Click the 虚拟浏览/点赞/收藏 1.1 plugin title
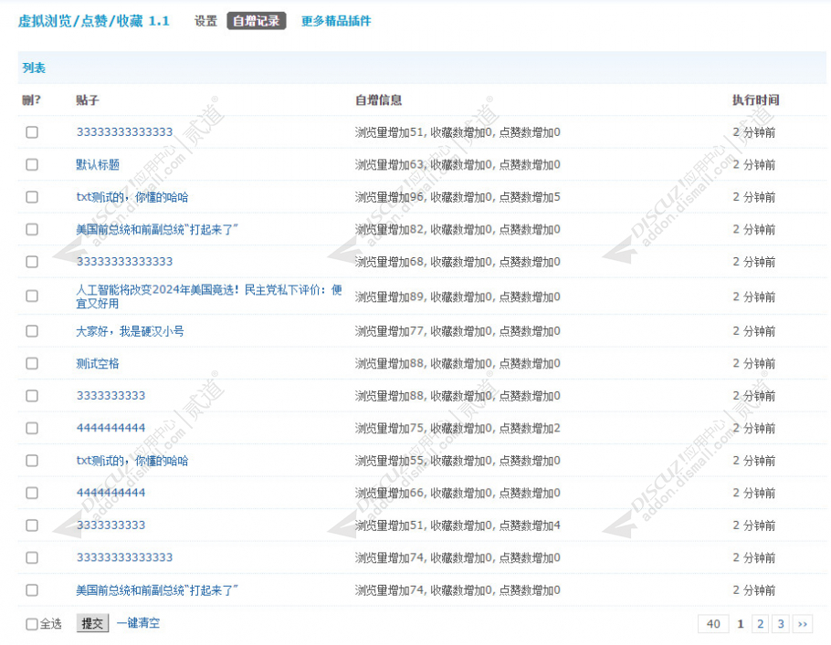 [x=94, y=21]
